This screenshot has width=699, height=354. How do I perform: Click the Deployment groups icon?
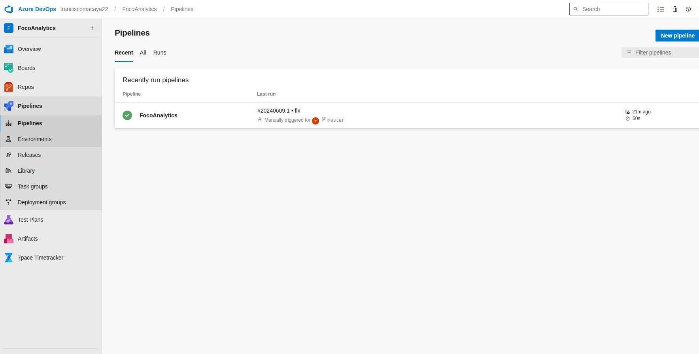(8, 202)
